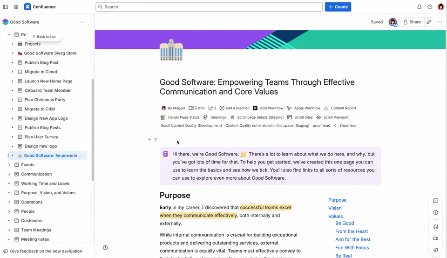This screenshot has height=258, width=447.
Task: Open the megaphone icon in right rail
Action: coord(436,250)
